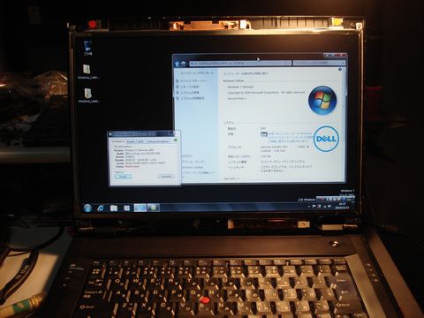Open Action Center link in the See also section
Screen dimensions: 424x318
coord(193,162)
